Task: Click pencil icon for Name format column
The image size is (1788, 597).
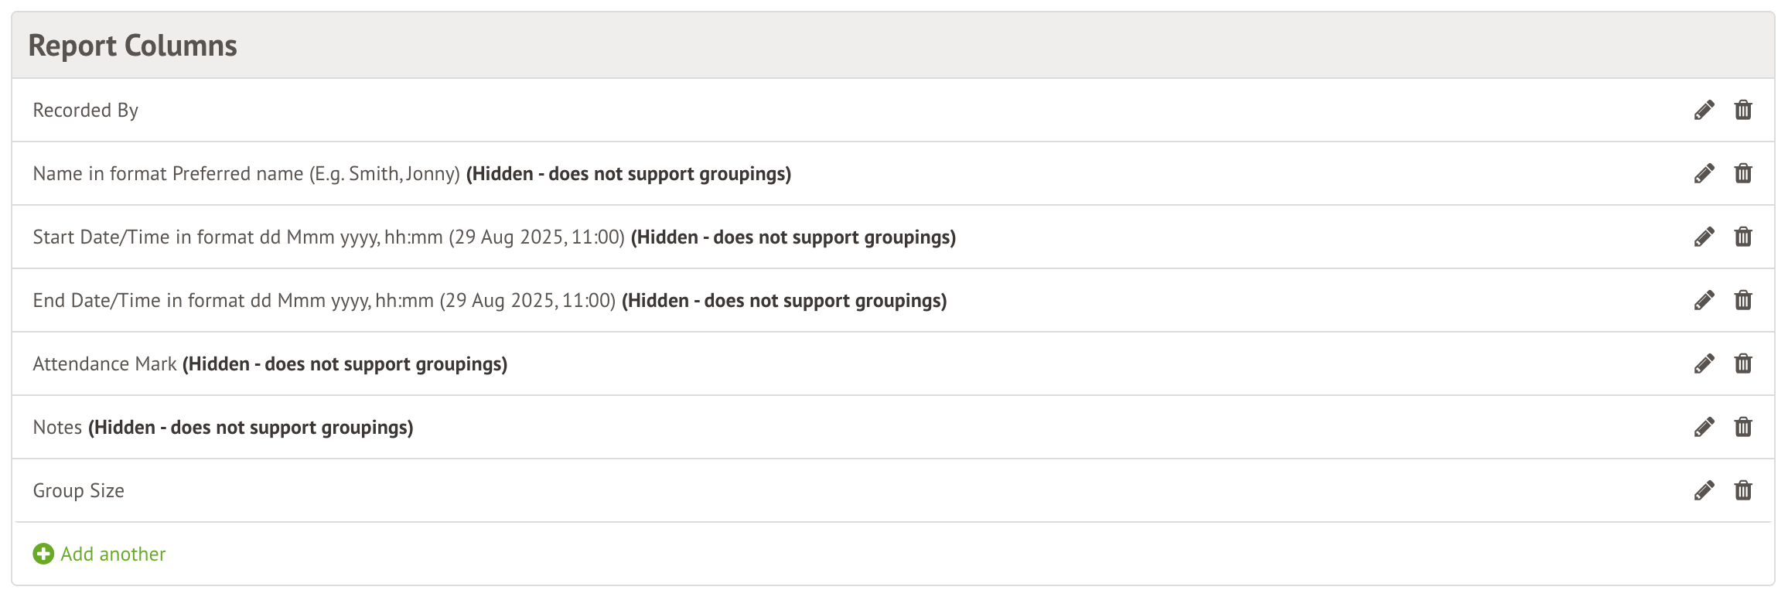Action: [x=1704, y=173]
